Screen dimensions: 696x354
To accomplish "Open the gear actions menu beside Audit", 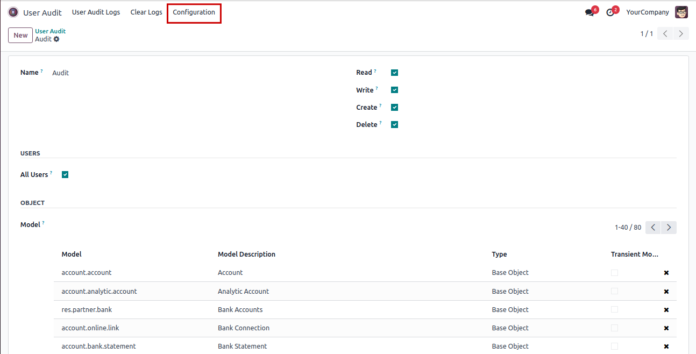I will point(56,39).
